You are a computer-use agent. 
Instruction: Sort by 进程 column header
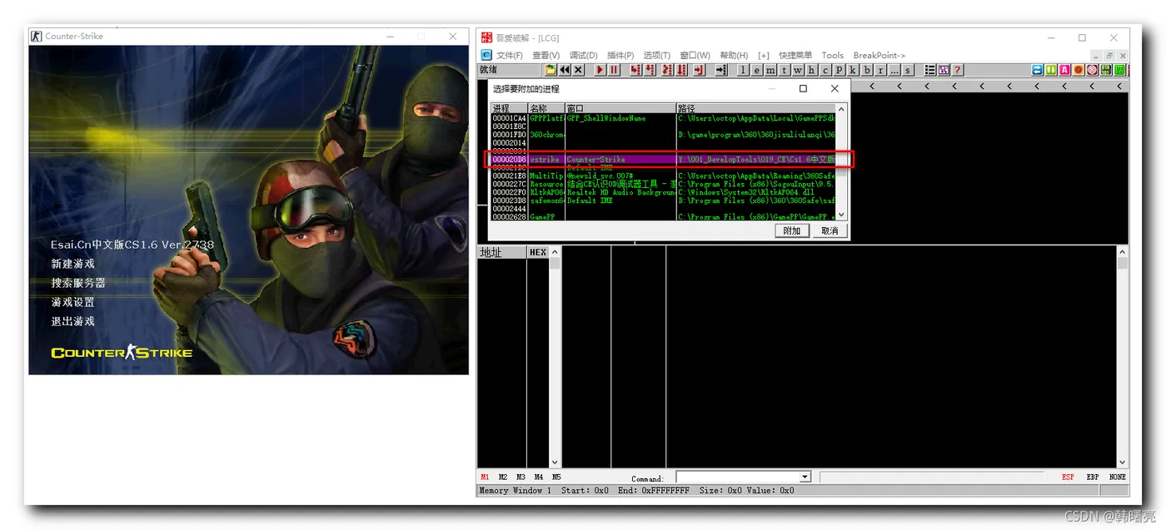tap(509, 108)
